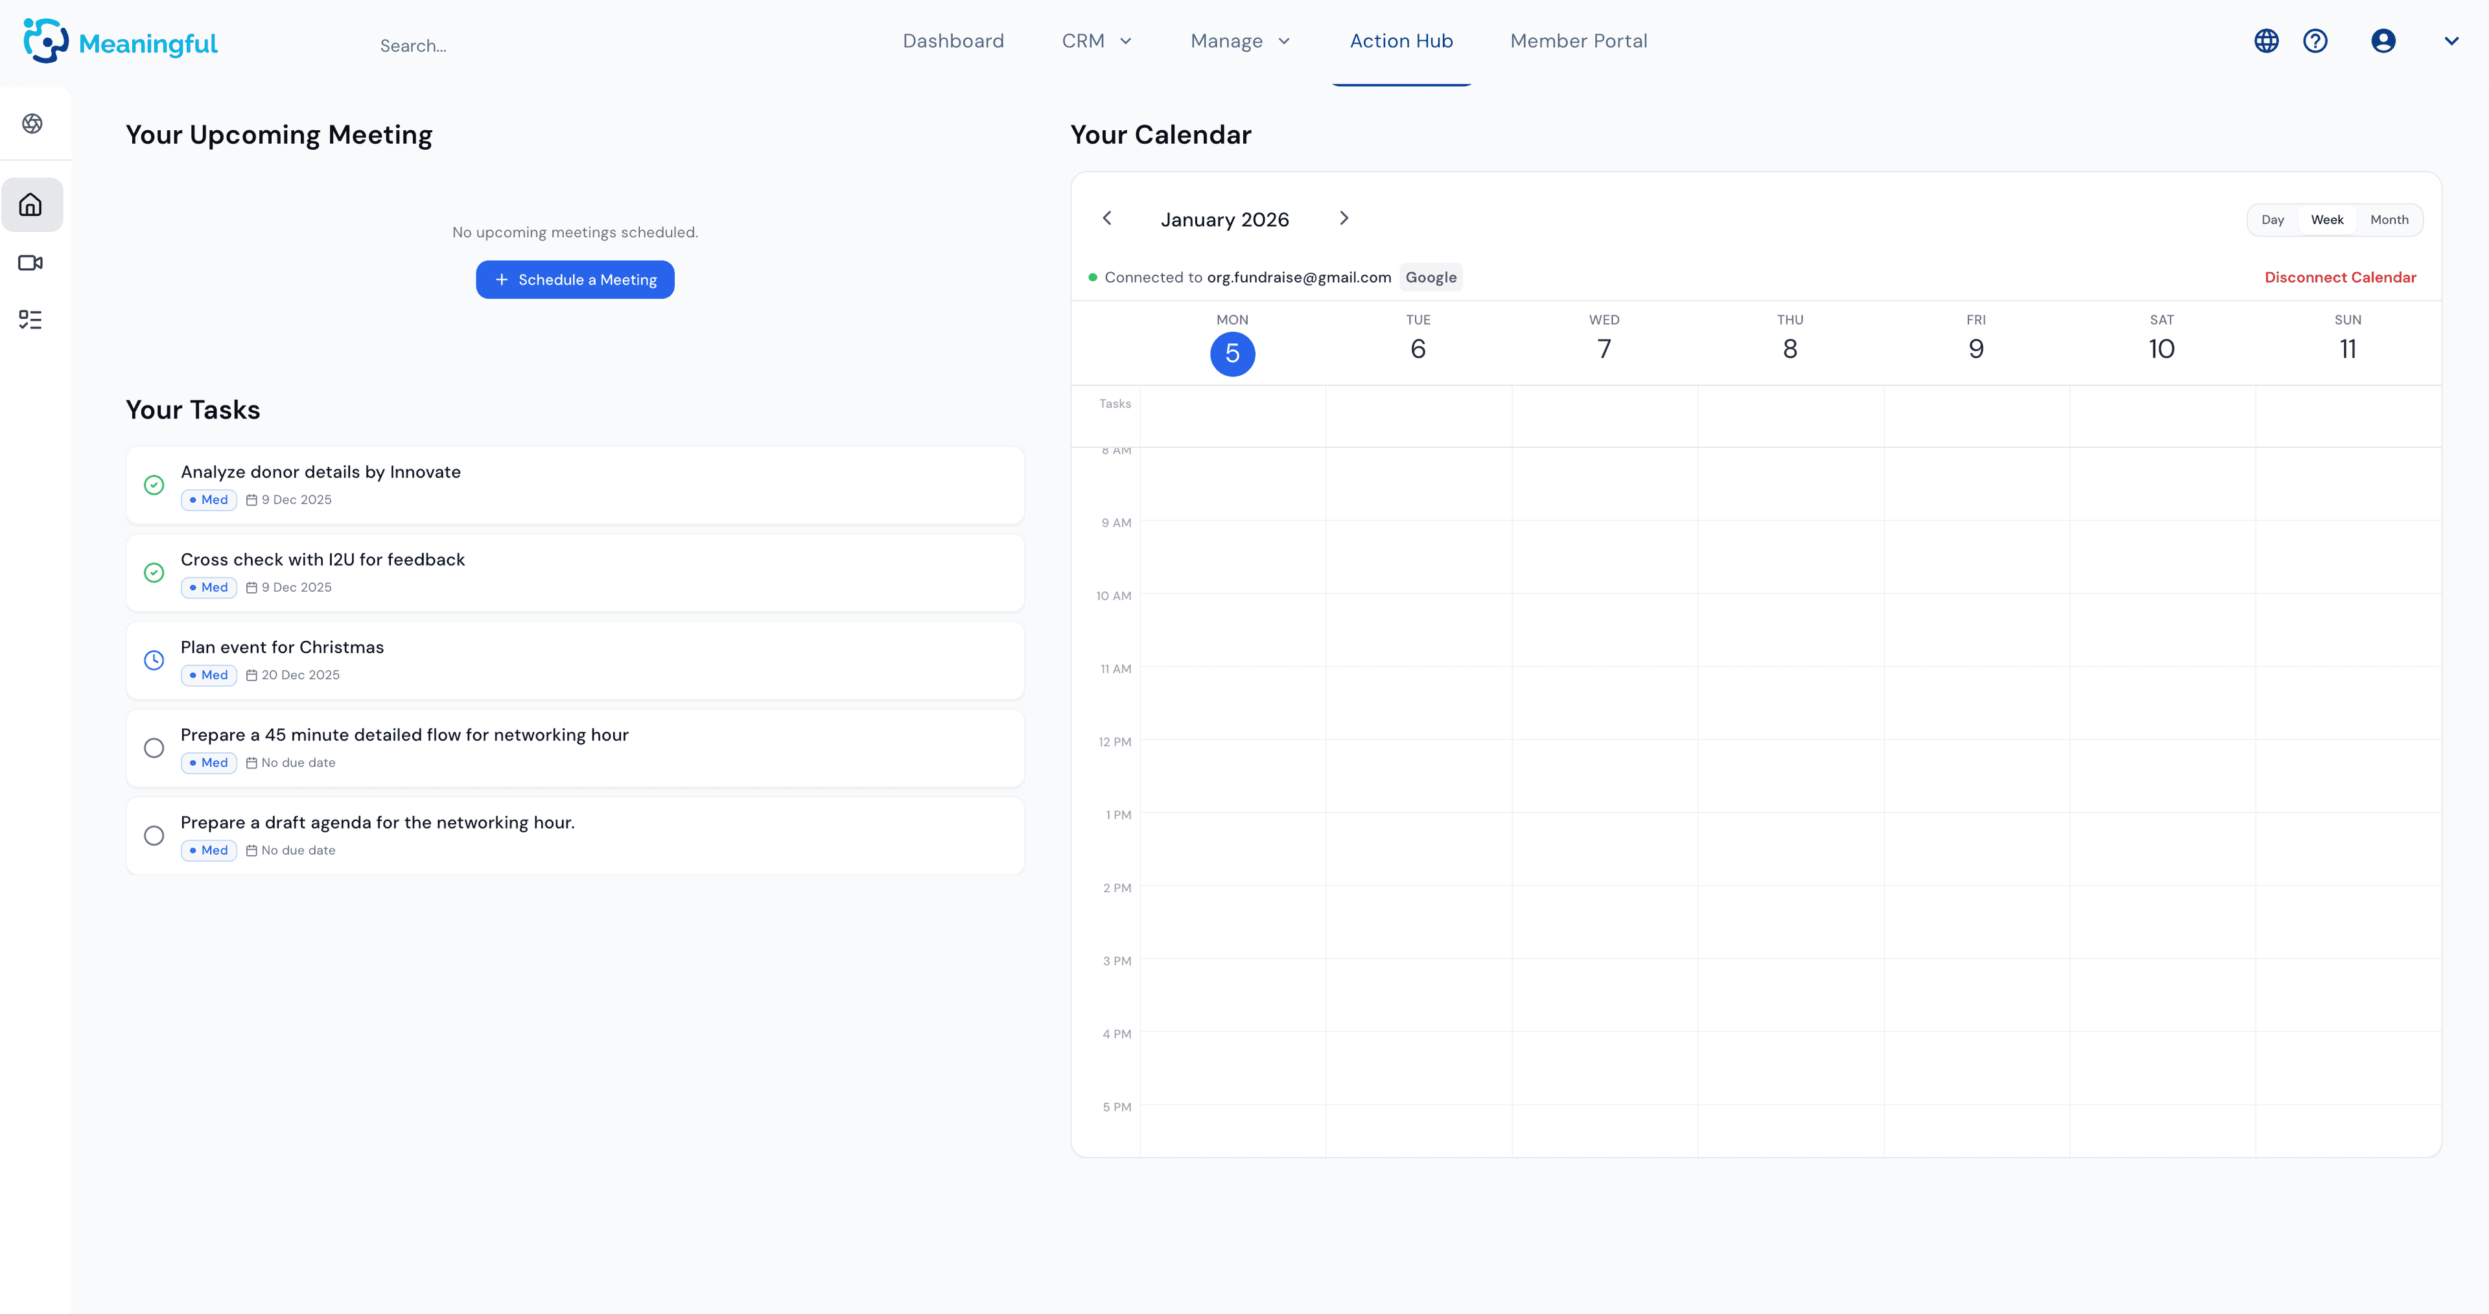Click the help question-mark icon

pyautogui.click(x=2316, y=41)
